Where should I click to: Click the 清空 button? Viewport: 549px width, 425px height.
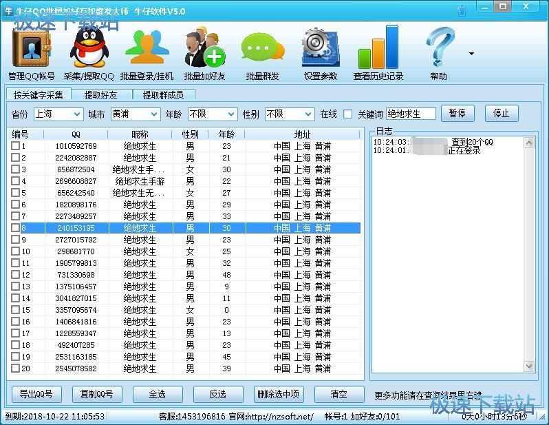(339, 394)
